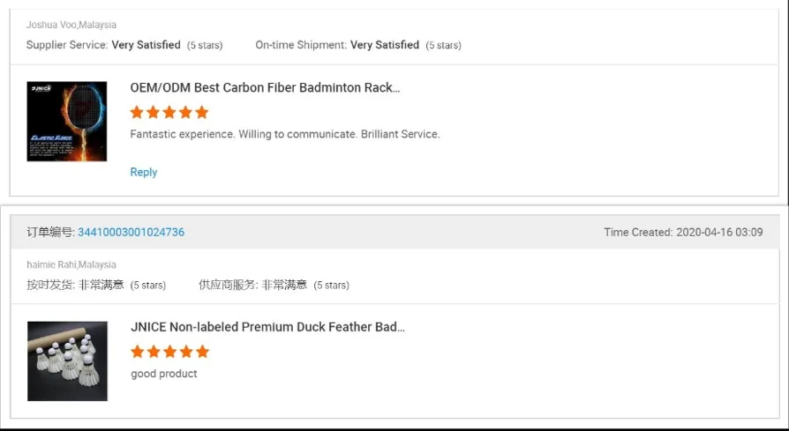Open order number 34410003001024736

pyautogui.click(x=131, y=233)
